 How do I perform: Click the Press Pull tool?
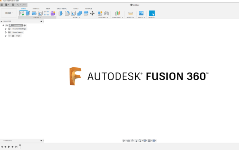[61, 13]
